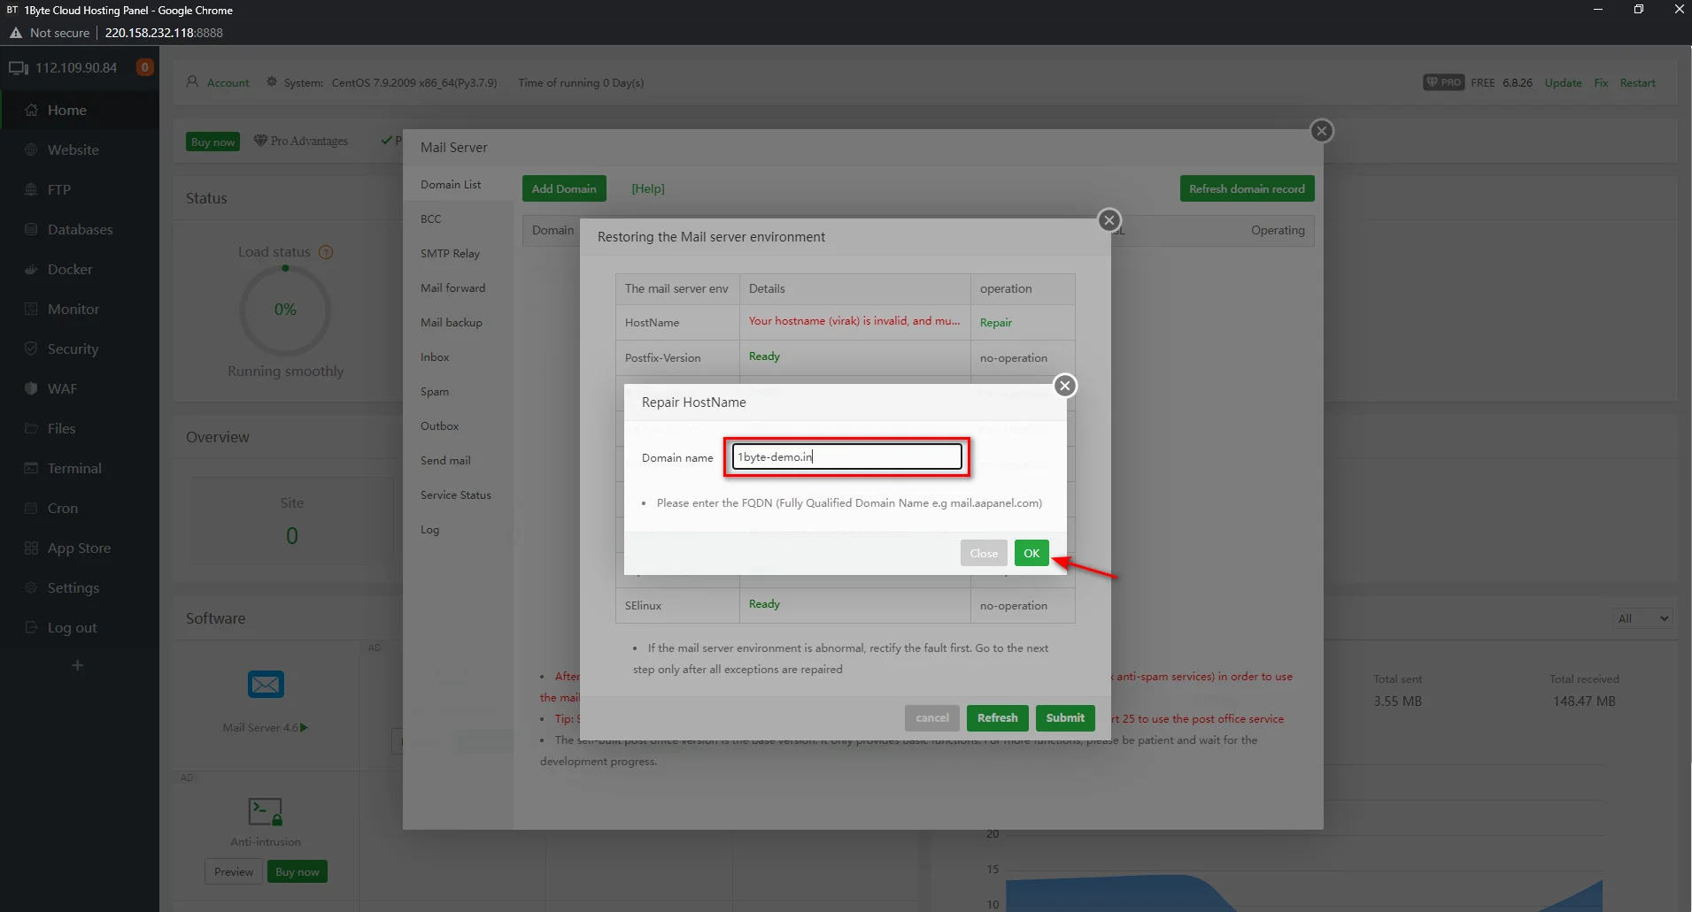Click Update link in top bar
Image resolution: width=1692 pixels, height=912 pixels.
click(1563, 82)
